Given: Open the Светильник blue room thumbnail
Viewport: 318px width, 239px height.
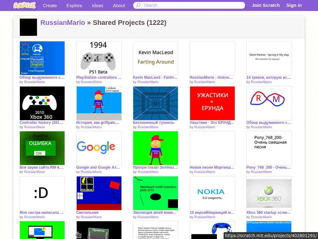Looking at the screenshot, I should [99, 193].
